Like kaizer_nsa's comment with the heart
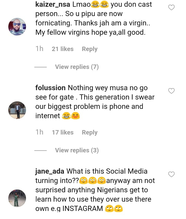Viewport: 186px width, 219px height. click(x=171, y=8)
